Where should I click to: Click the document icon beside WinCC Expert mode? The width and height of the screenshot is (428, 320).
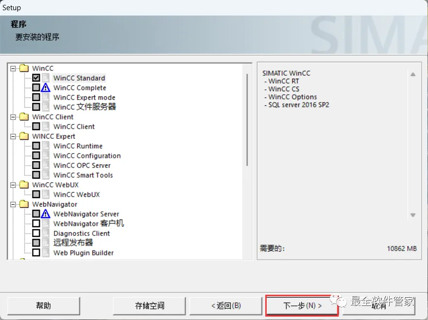point(46,98)
